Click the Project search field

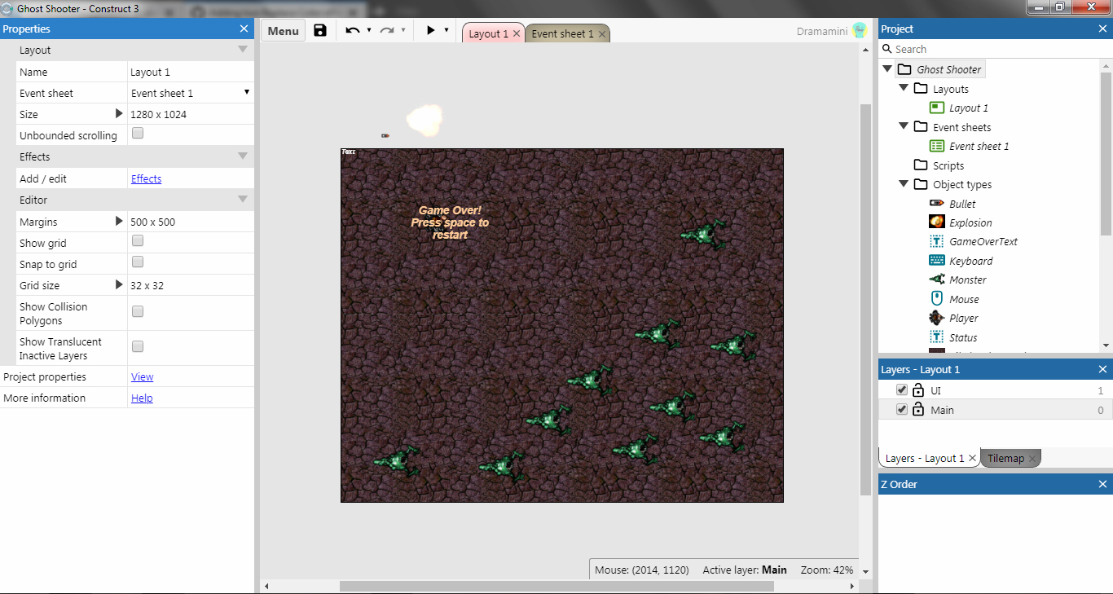tap(994, 49)
